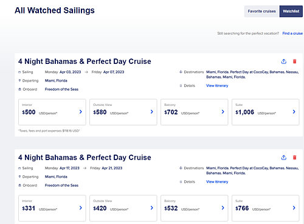The image size is (304, 224).
Task: View itinerary for Apr 03 cruise
Action: click(217, 86)
